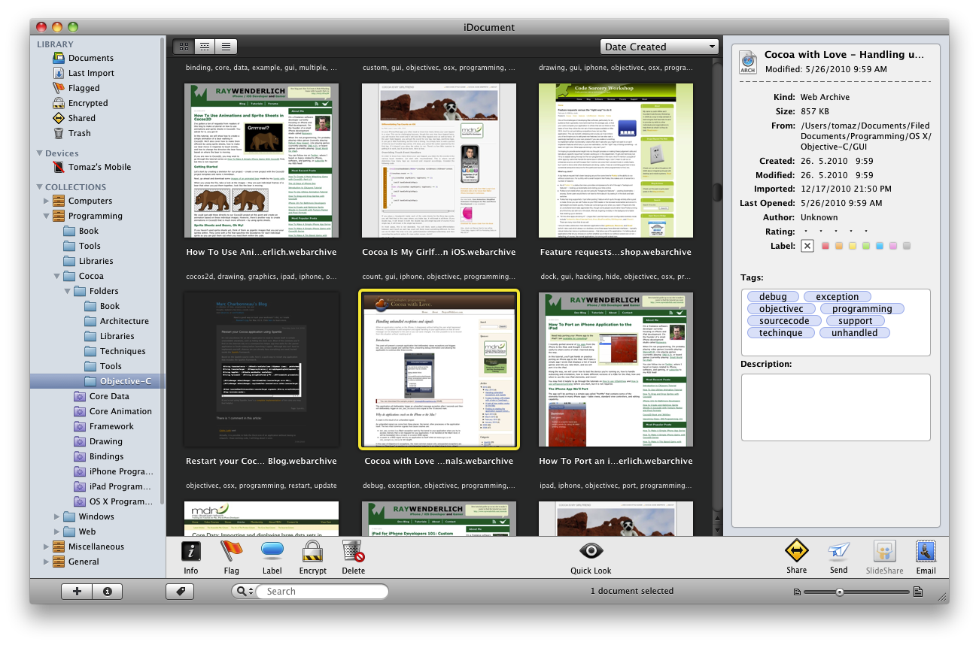Image resolution: width=979 pixels, height=645 pixels.
Task: Select Documents in the Library
Action: pyautogui.click(x=90, y=58)
